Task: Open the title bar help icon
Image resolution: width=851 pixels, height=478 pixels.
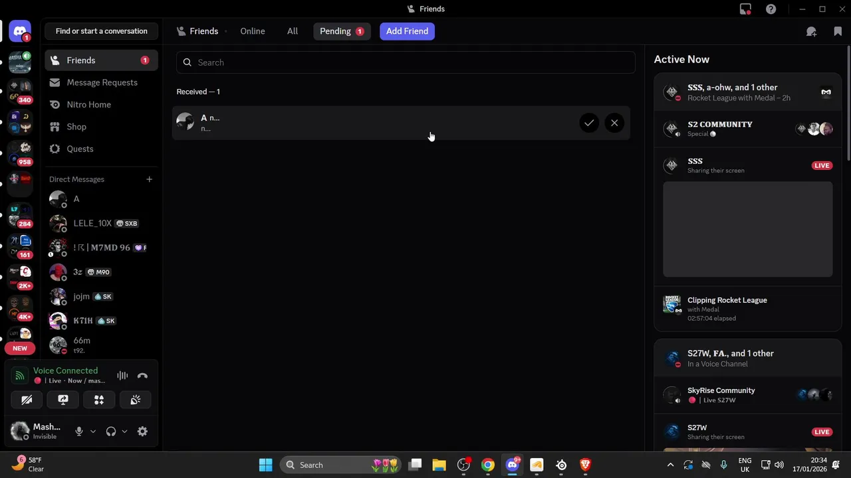Action: click(771, 9)
